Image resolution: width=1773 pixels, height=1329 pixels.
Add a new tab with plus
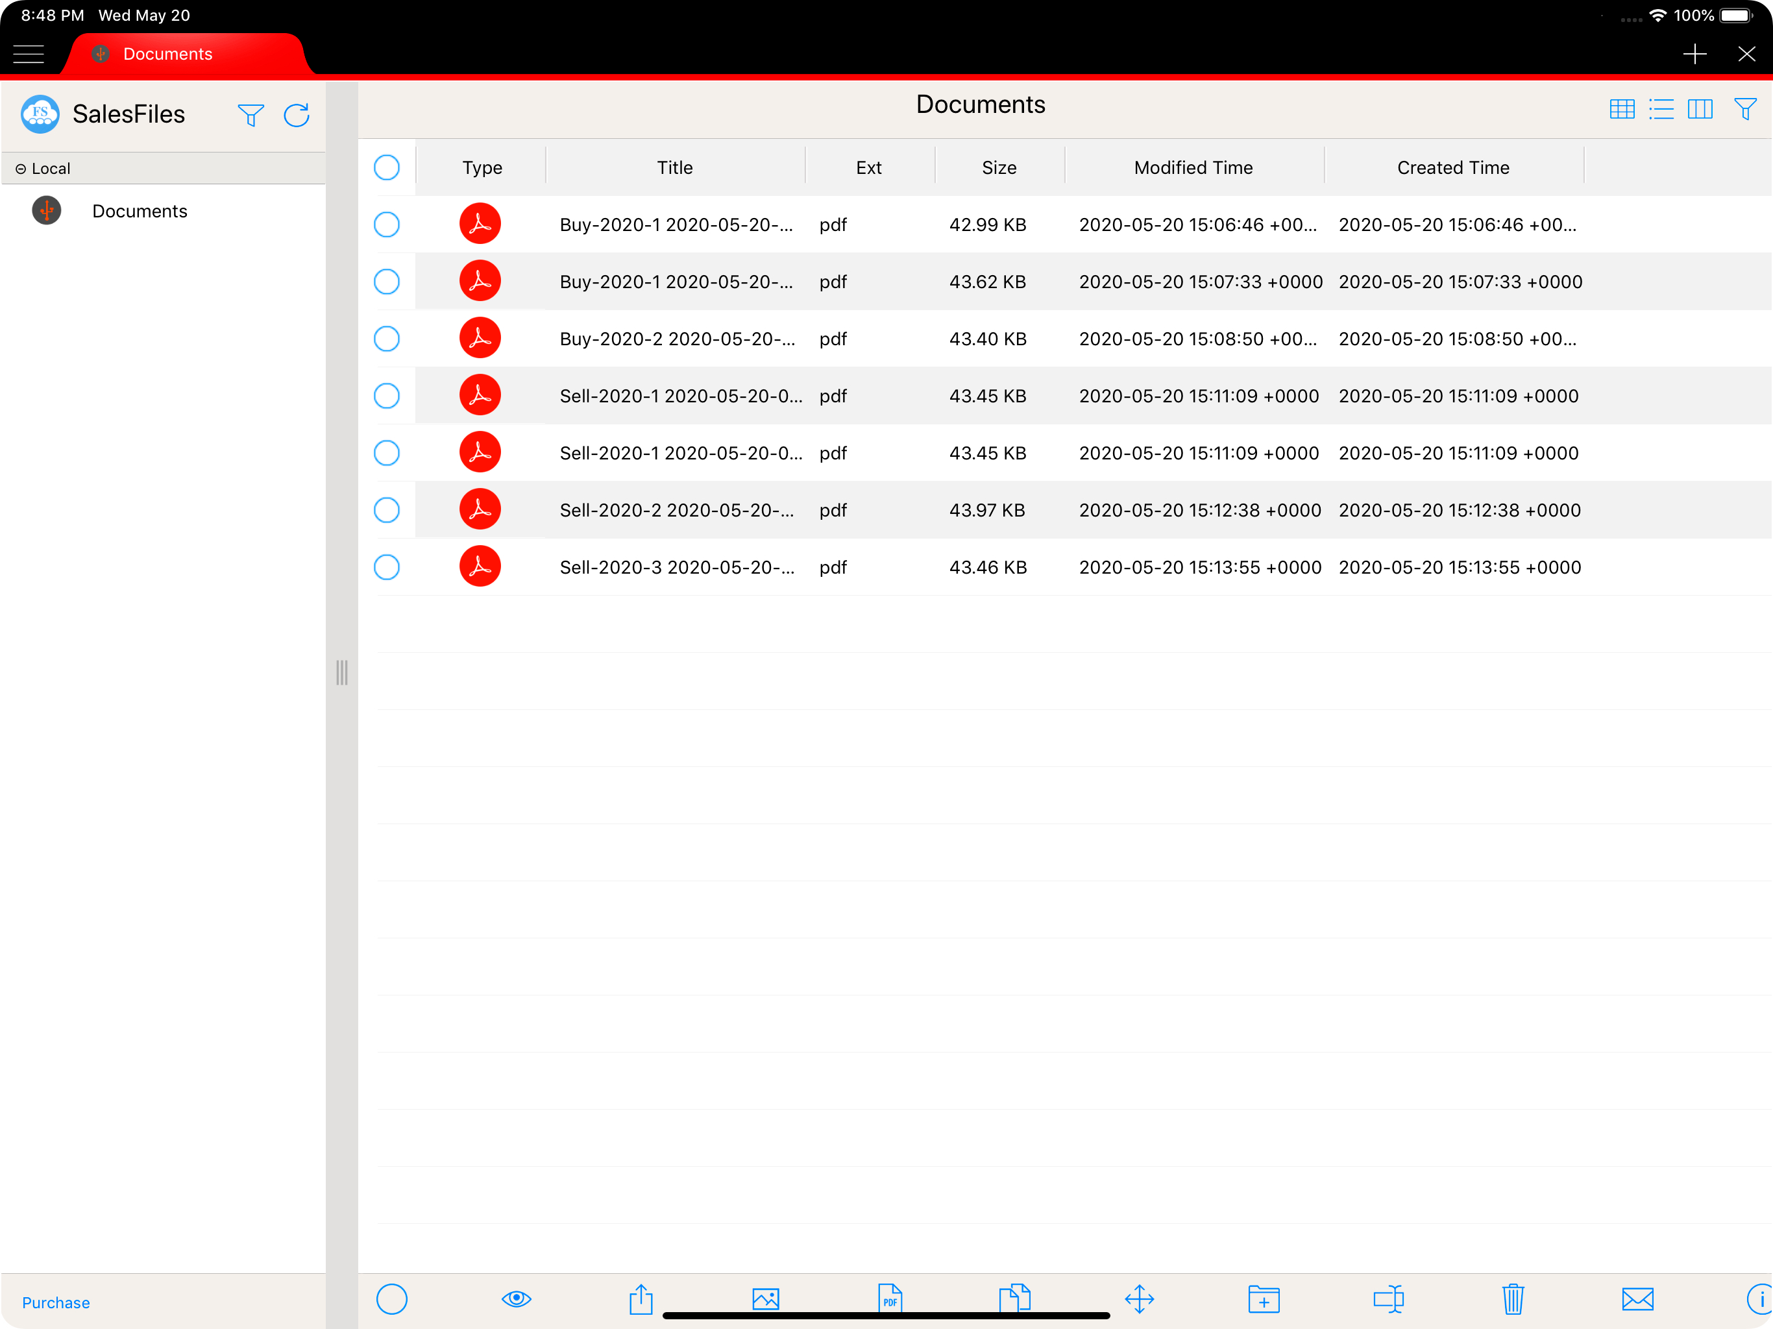point(1694,54)
